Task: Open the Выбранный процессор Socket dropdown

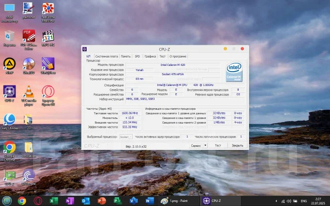Action: point(126,137)
